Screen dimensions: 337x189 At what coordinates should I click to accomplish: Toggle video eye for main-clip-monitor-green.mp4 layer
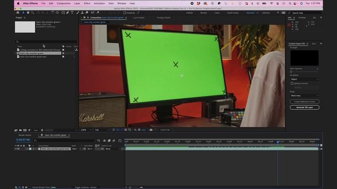pyautogui.click(x=16, y=149)
